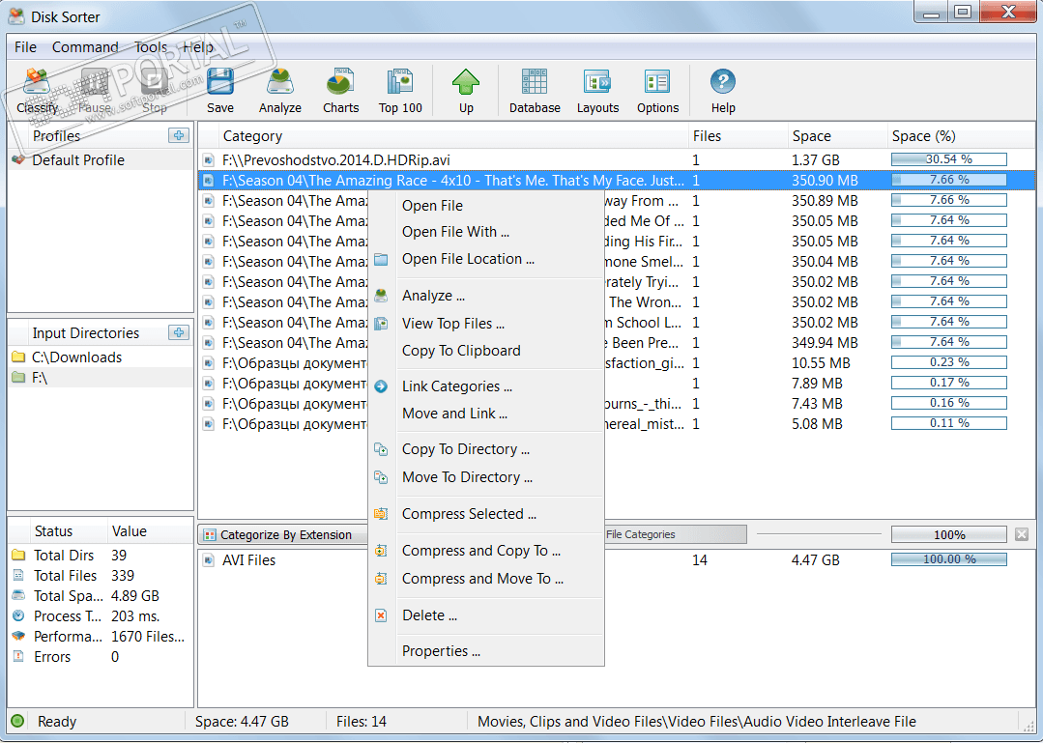The width and height of the screenshot is (1043, 743).
Task: Click the Default Profile icon
Action: 18,159
